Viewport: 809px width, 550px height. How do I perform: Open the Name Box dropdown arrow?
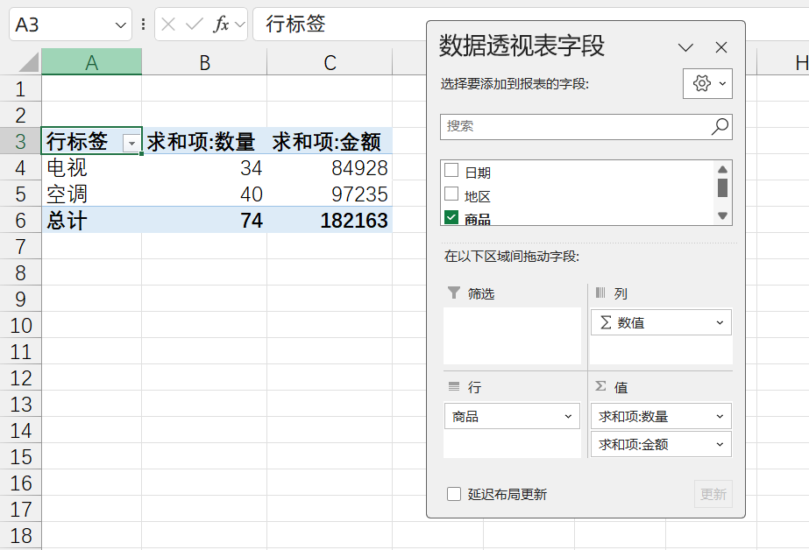point(121,25)
